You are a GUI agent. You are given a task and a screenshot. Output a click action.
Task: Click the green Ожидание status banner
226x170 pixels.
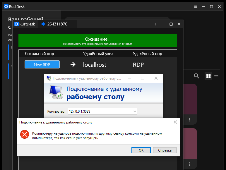click(98, 40)
